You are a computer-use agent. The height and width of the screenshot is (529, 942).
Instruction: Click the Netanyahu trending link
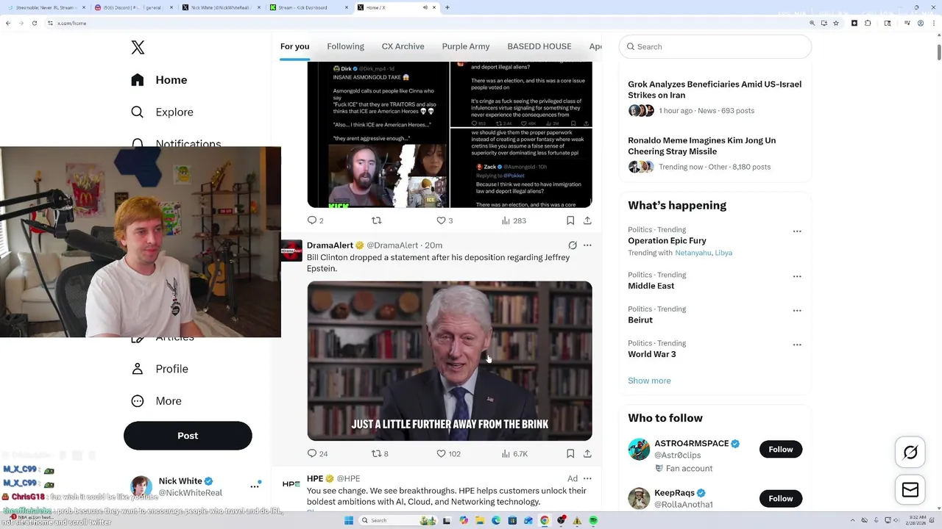(693, 253)
